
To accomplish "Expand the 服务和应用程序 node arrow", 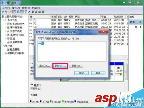I will [x=3, y=53].
